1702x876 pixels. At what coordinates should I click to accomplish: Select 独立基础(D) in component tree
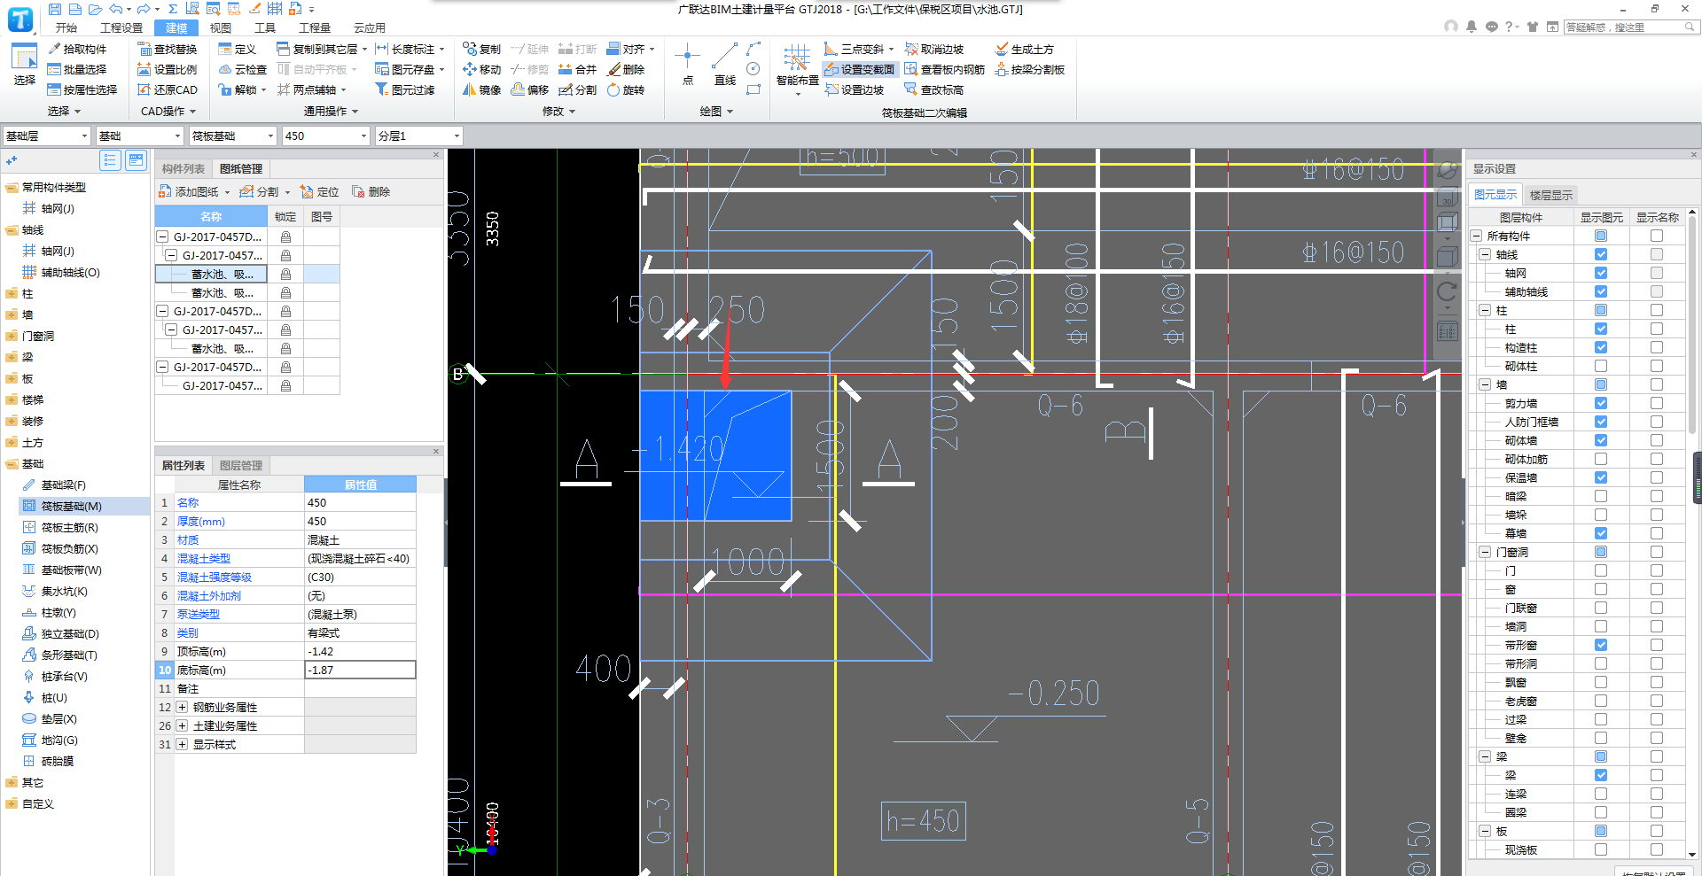pos(70,633)
